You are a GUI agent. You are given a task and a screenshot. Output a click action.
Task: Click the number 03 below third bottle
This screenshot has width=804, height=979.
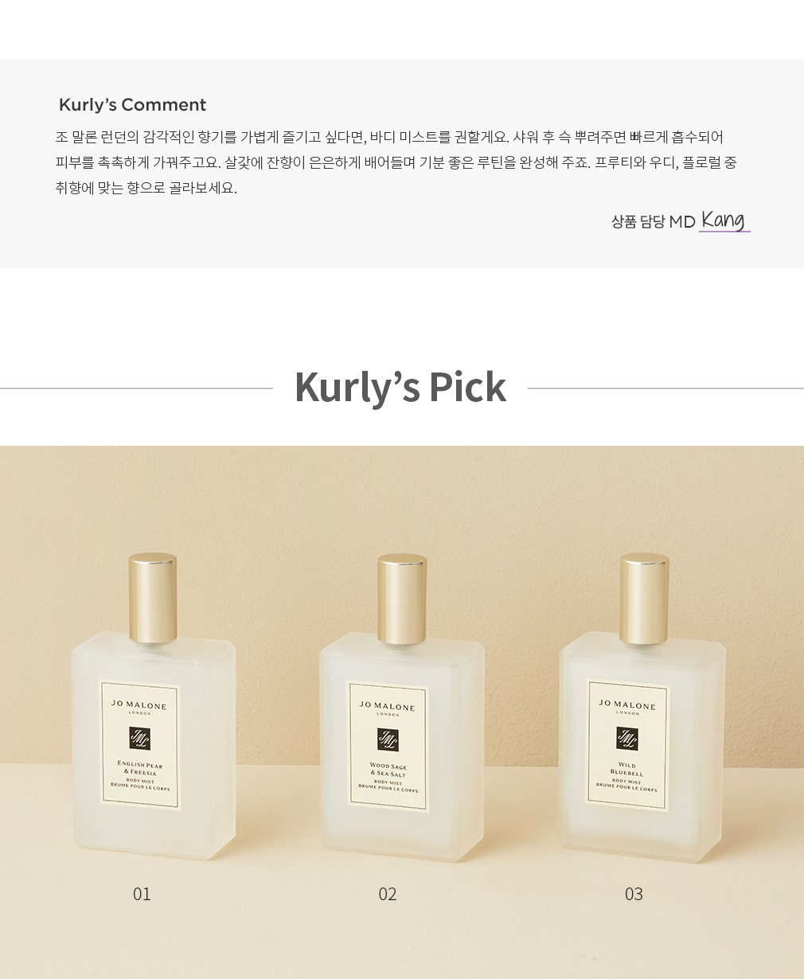click(634, 894)
